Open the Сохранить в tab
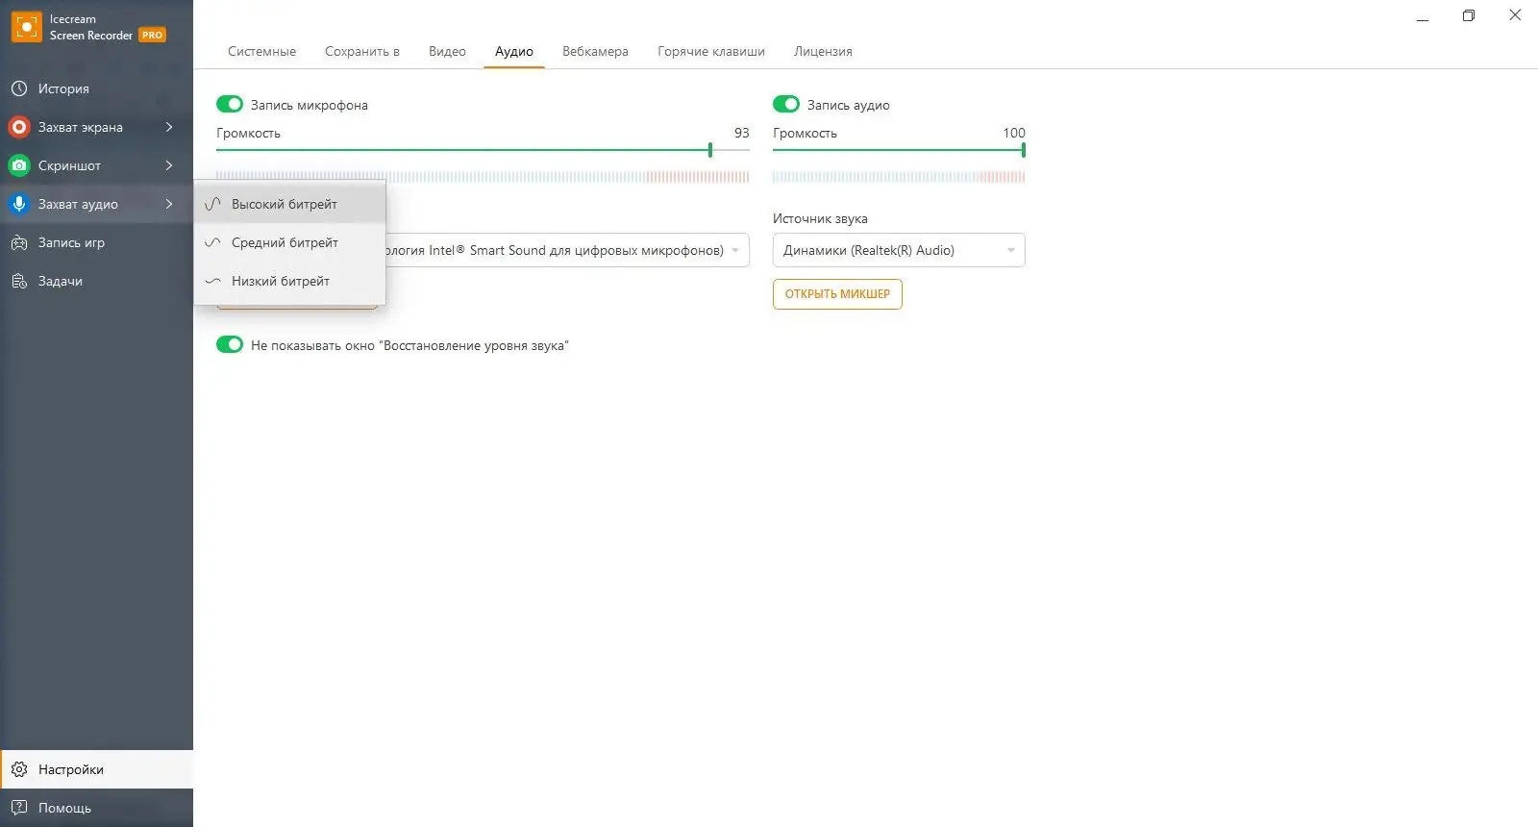This screenshot has width=1538, height=827. [362, 51]
